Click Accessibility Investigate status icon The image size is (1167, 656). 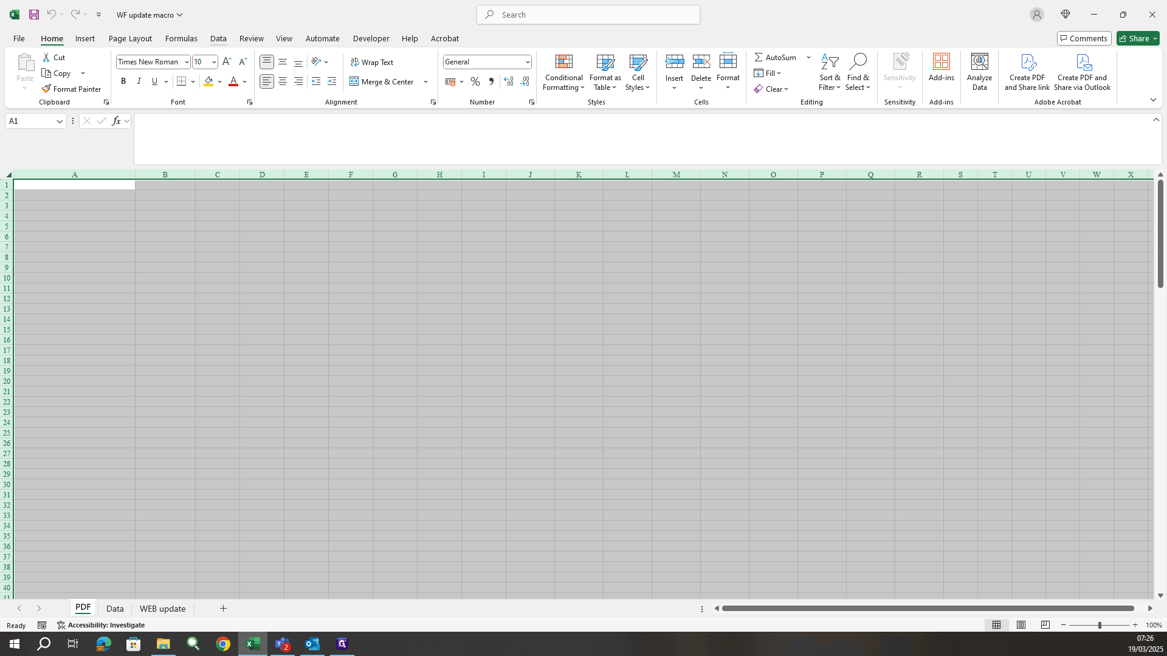click(x=61, y=625)
